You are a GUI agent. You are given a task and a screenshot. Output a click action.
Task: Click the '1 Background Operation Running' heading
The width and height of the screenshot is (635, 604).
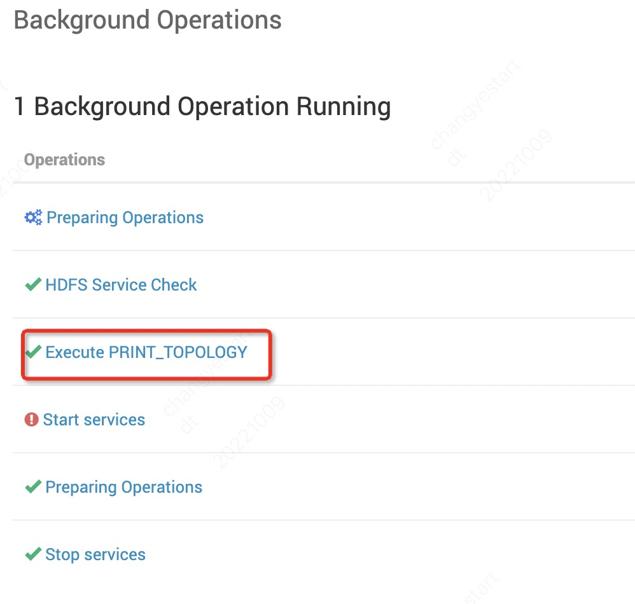click(x=202, y=106)
